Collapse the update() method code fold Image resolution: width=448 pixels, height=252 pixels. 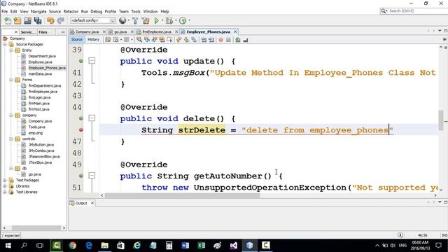[x=92, y=61]
